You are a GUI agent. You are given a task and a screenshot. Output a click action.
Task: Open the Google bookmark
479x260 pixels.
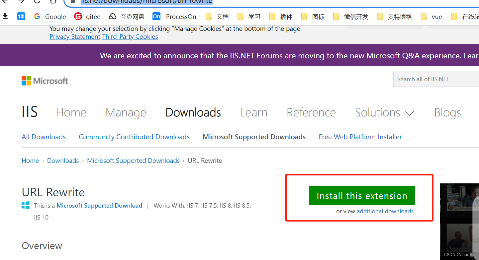click(x=50, y=17)
